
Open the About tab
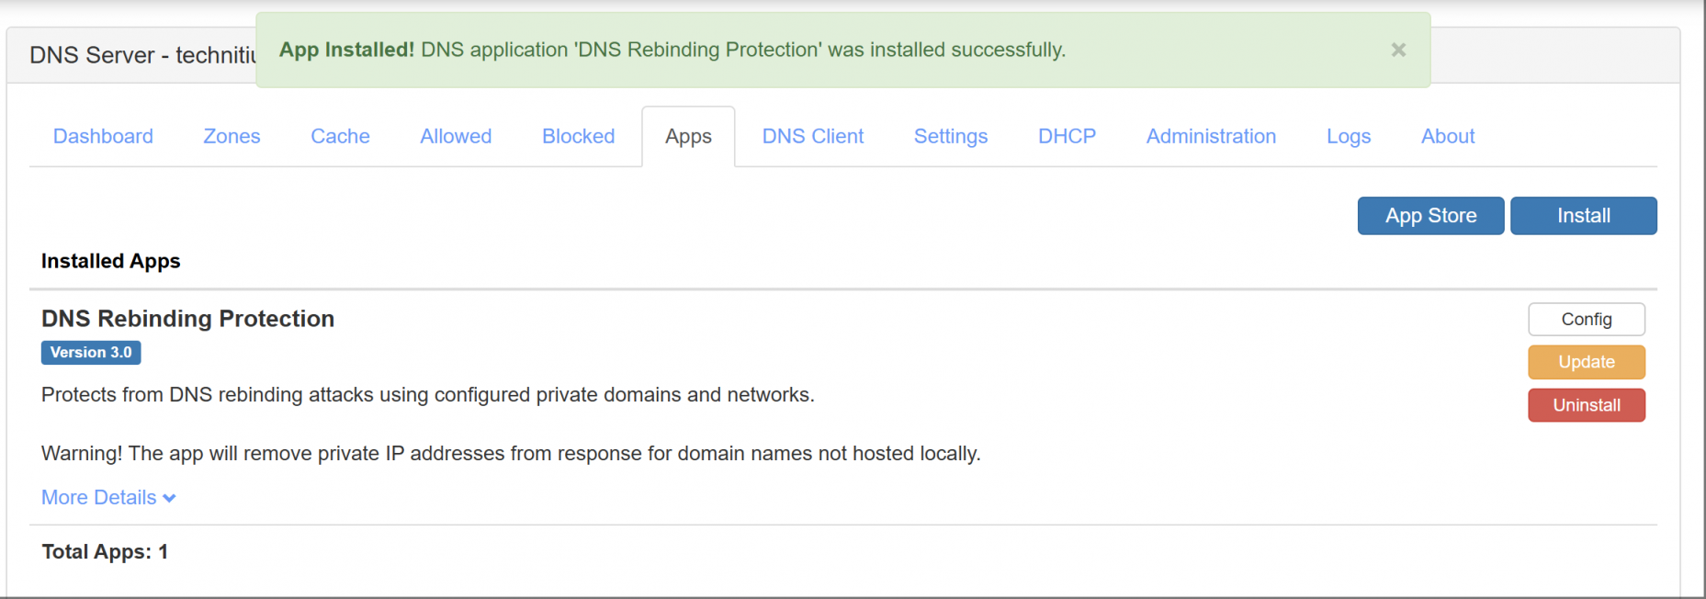coord(1447,136)
